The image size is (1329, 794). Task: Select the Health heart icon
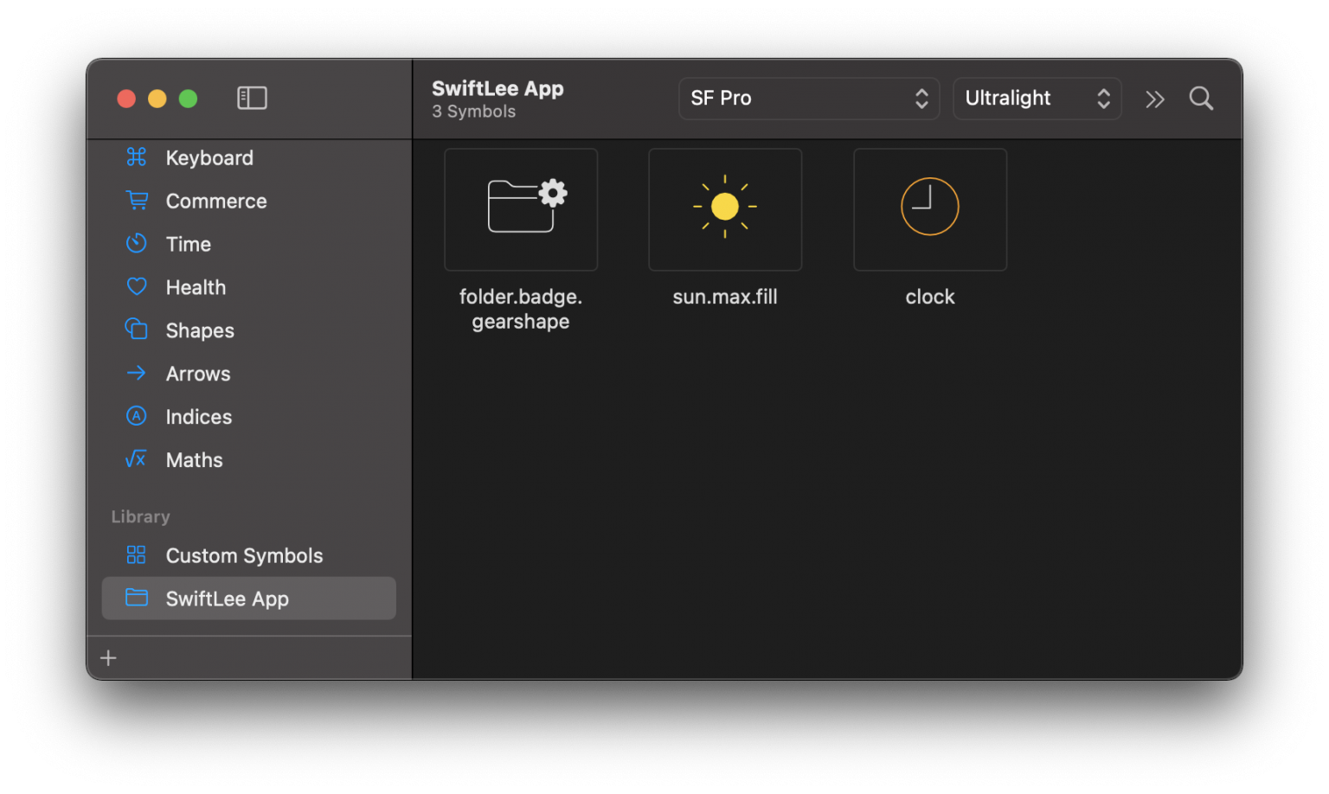coord(137,286)
